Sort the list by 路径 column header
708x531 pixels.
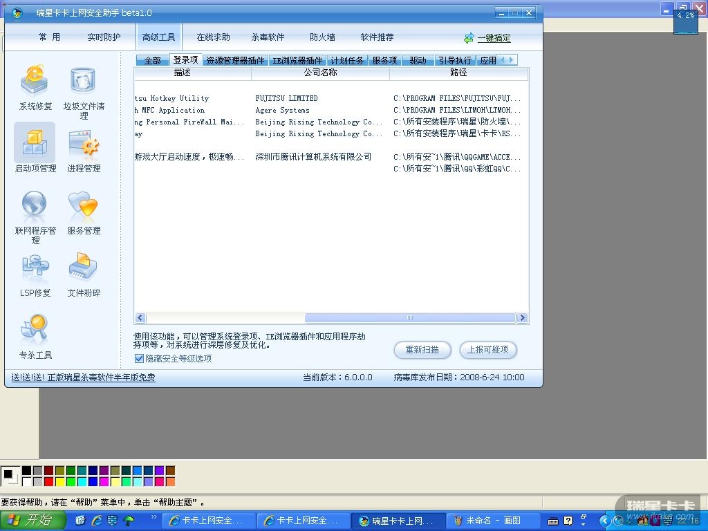pos(458,73)
